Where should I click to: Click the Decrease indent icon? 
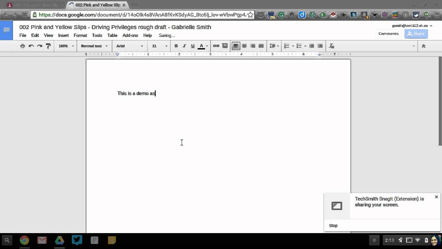(x=311, y=46)
